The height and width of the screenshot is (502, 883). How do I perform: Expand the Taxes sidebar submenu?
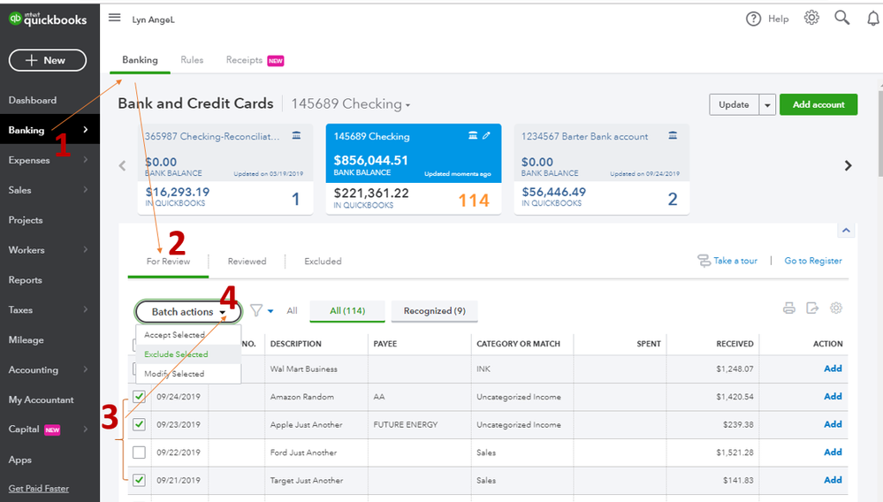click(x=86, y=309)
